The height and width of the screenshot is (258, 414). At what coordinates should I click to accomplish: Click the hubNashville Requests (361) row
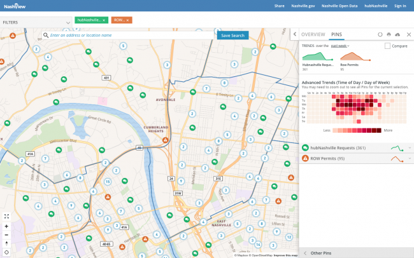[x=356, y=148]
